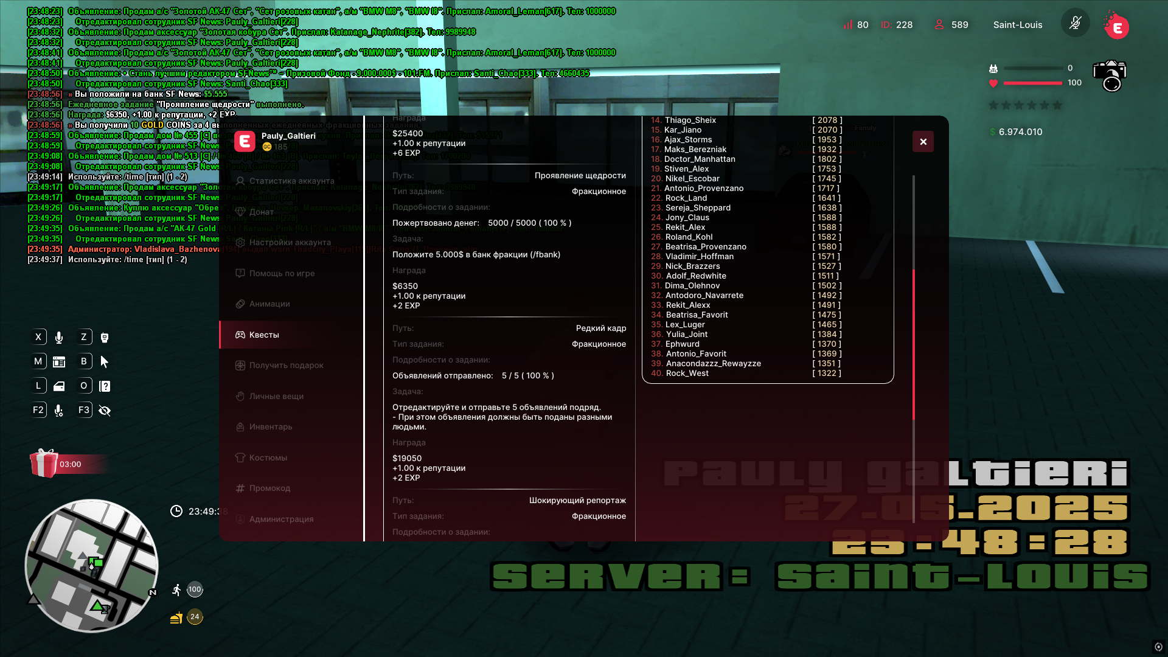1168x657 pixels.
Task: Click the cursor icon next to B key
Action: point(105,362)
